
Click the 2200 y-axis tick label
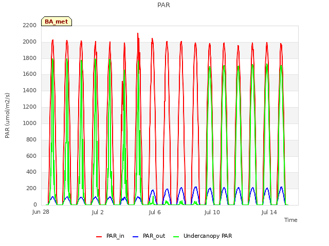(x=30, y=25)
